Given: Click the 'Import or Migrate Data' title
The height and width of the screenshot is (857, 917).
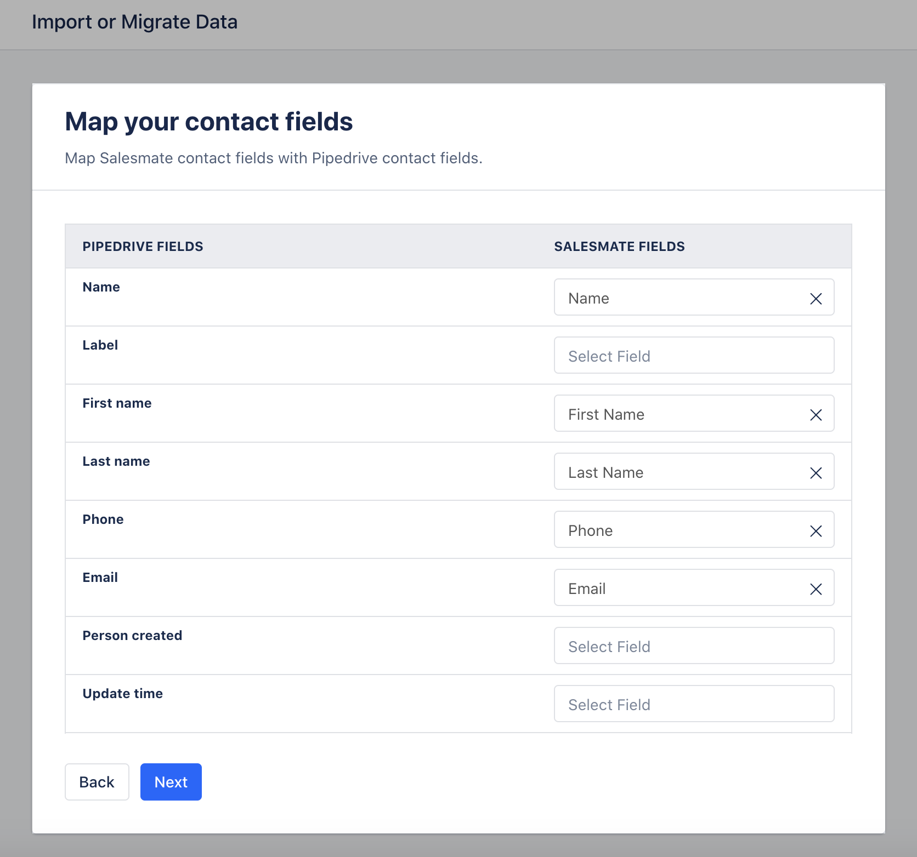Looking at the screenshot, I should pyautogui.click(x=135, y=22).
